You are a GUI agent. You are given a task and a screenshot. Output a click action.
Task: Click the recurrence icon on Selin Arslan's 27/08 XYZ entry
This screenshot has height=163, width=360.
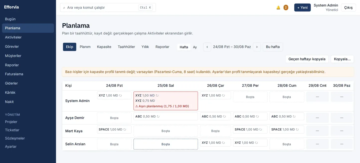point(256,143)
